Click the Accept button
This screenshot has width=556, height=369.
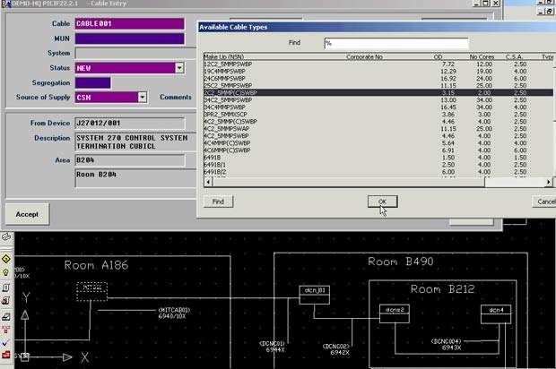27,214
